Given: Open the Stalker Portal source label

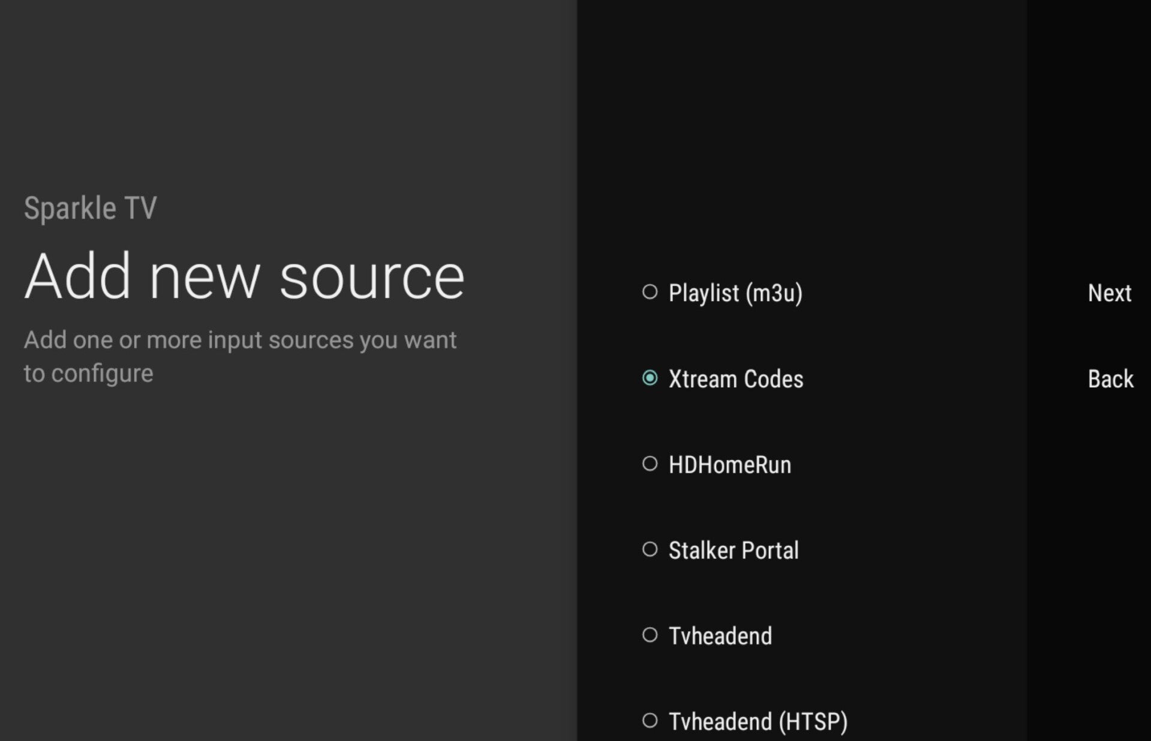Looking at the screenshot, I should (734, 550).
